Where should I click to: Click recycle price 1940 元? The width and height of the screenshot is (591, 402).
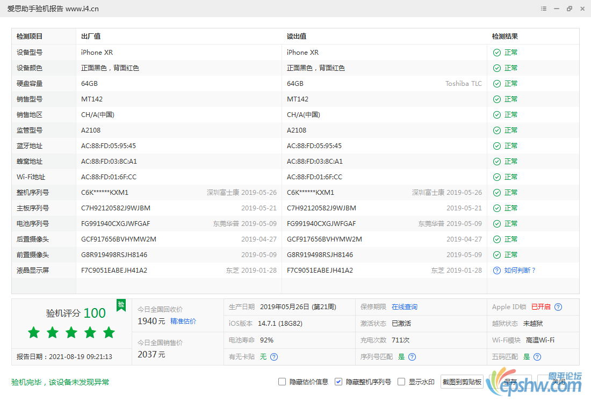[152, 321]
